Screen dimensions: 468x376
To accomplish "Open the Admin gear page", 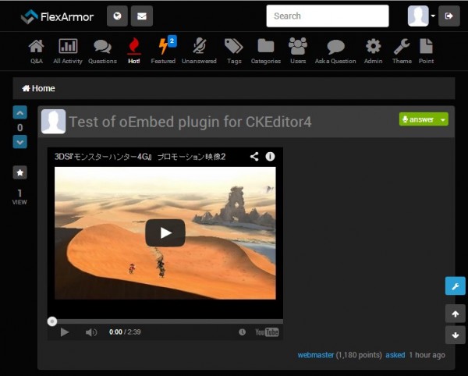I will (x=373, y=50).
